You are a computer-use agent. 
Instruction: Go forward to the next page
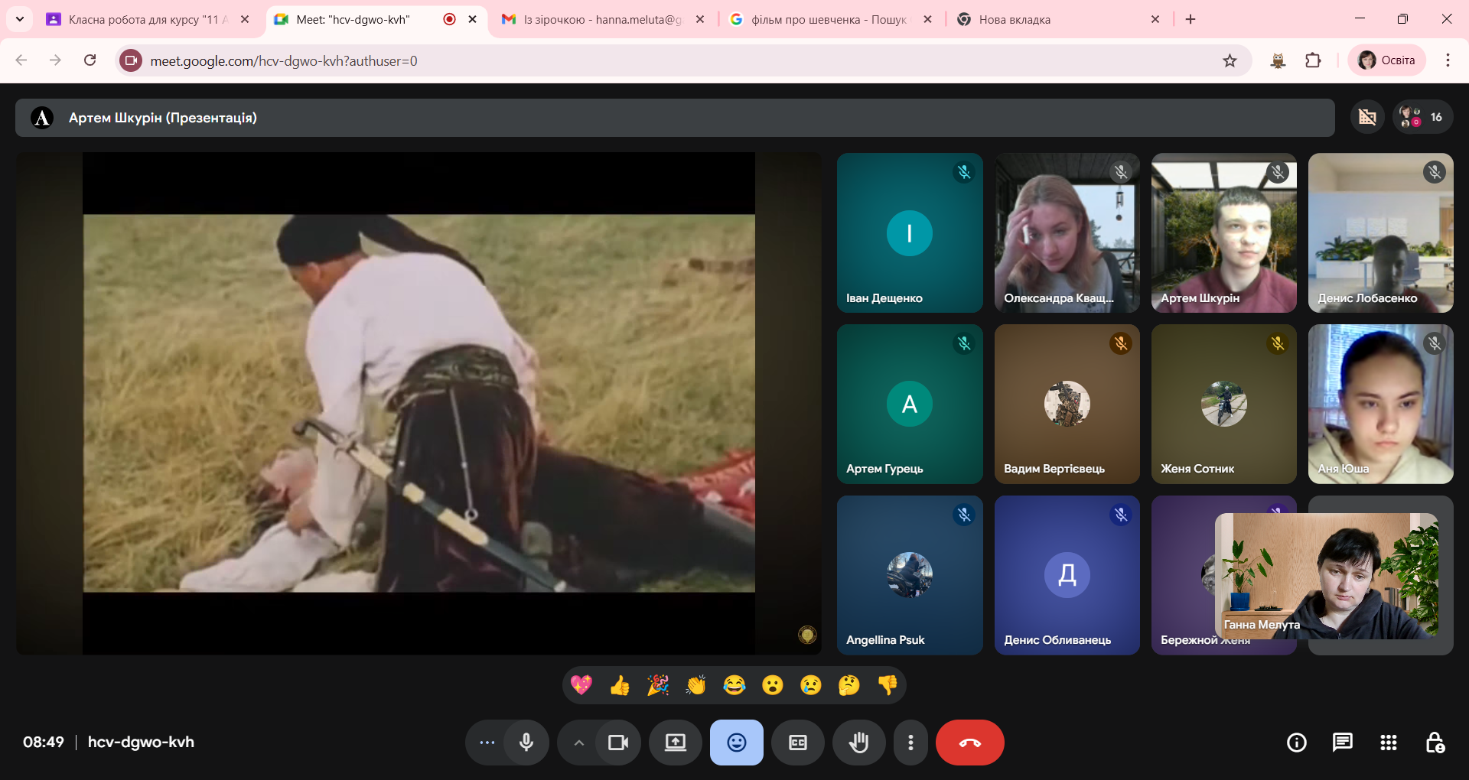point(55,60)
